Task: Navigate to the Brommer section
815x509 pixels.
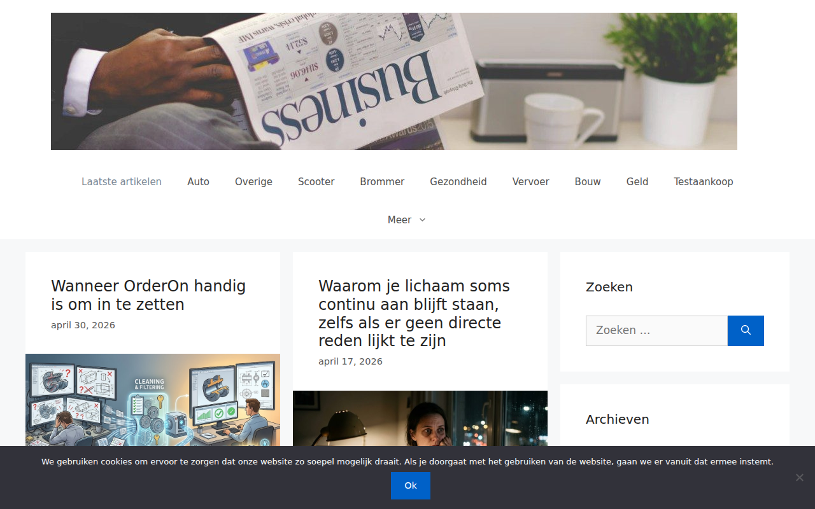Action: (382, 182)
